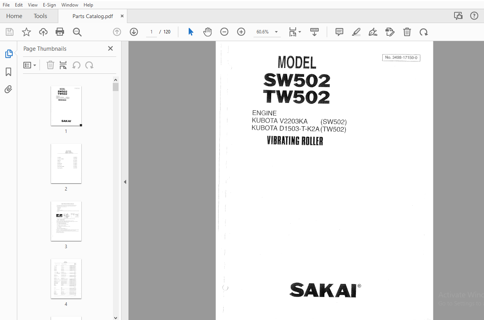The width and height of the screenshot is (484, 320).
Task: Click the 120 total pages label
Action: point(167,32)
